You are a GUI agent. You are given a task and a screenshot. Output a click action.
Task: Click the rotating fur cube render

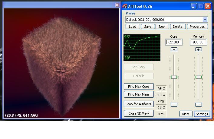(x=61, y=65)
